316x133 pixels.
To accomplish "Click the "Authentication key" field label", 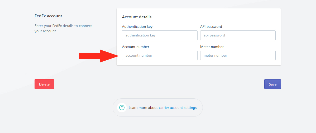I will pos(137,26).
